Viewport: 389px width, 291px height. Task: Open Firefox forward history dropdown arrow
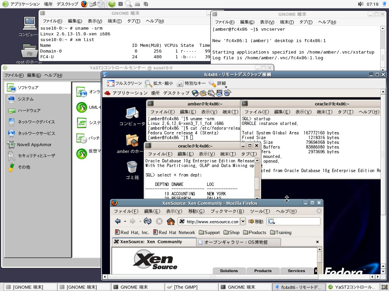point(140,221)
